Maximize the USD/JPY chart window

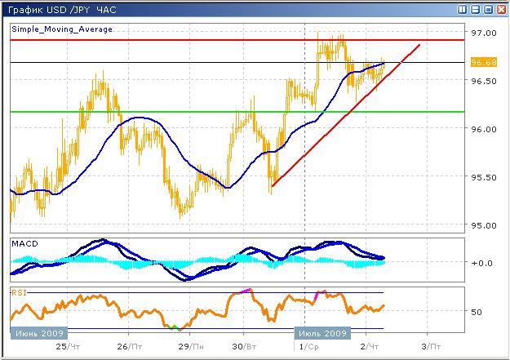(488, 9)
